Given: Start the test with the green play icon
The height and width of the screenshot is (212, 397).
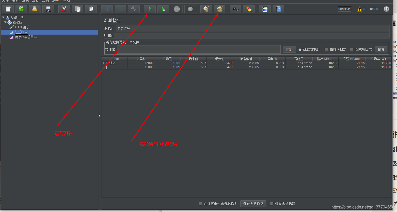Looking at the screenshot, I should click(x=150, y=9).
